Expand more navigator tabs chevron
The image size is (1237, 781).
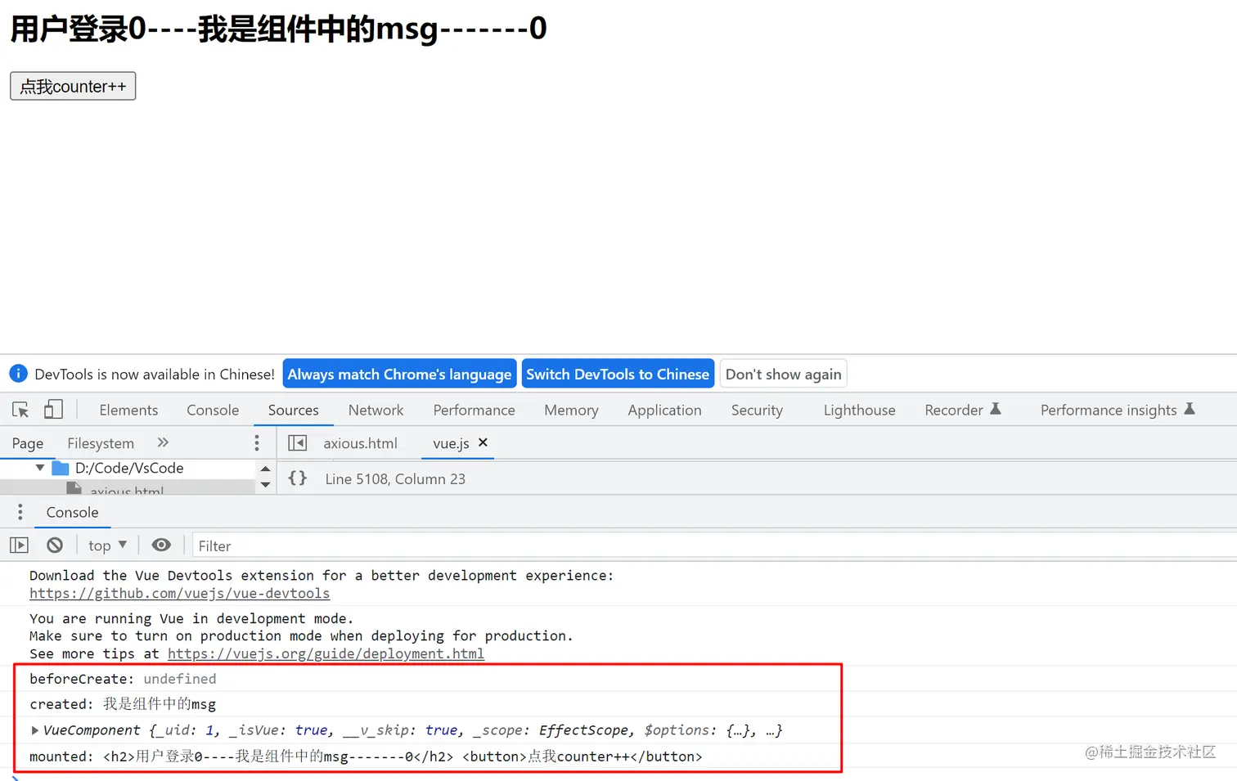tap(163, 442)
